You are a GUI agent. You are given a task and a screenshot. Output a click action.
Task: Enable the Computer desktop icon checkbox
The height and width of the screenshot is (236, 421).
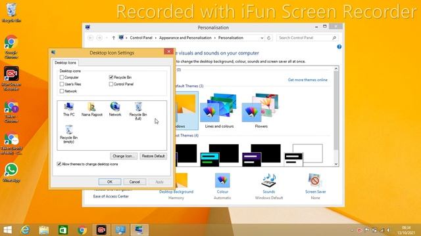pyautogui.click(x=62, y=77)
